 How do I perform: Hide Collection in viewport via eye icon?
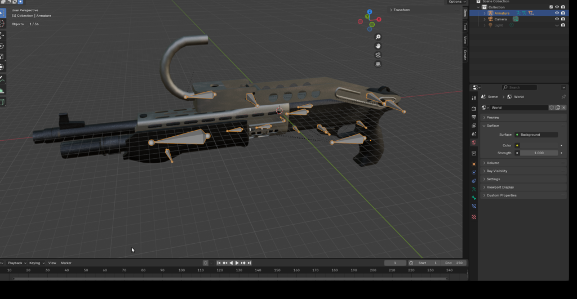coord(557,7)
